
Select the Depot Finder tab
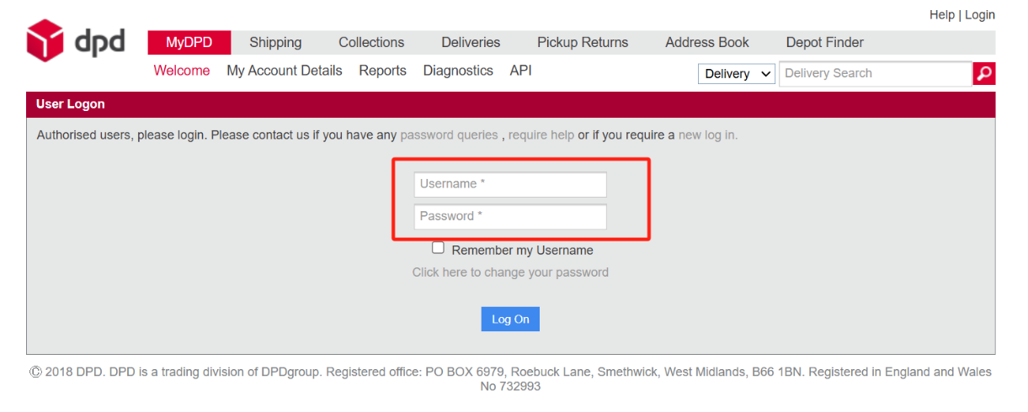(824, 43)
